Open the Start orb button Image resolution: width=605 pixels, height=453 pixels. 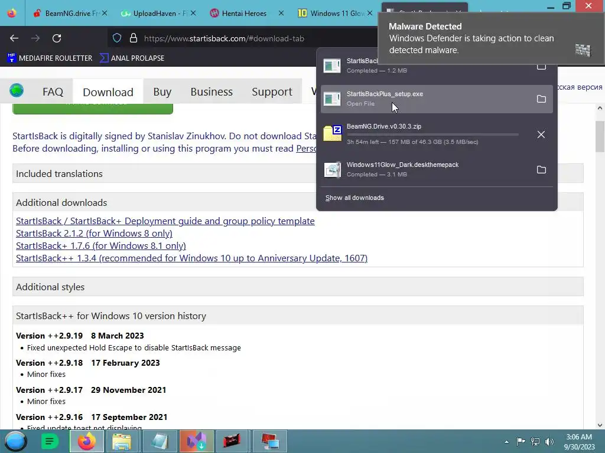15,441
